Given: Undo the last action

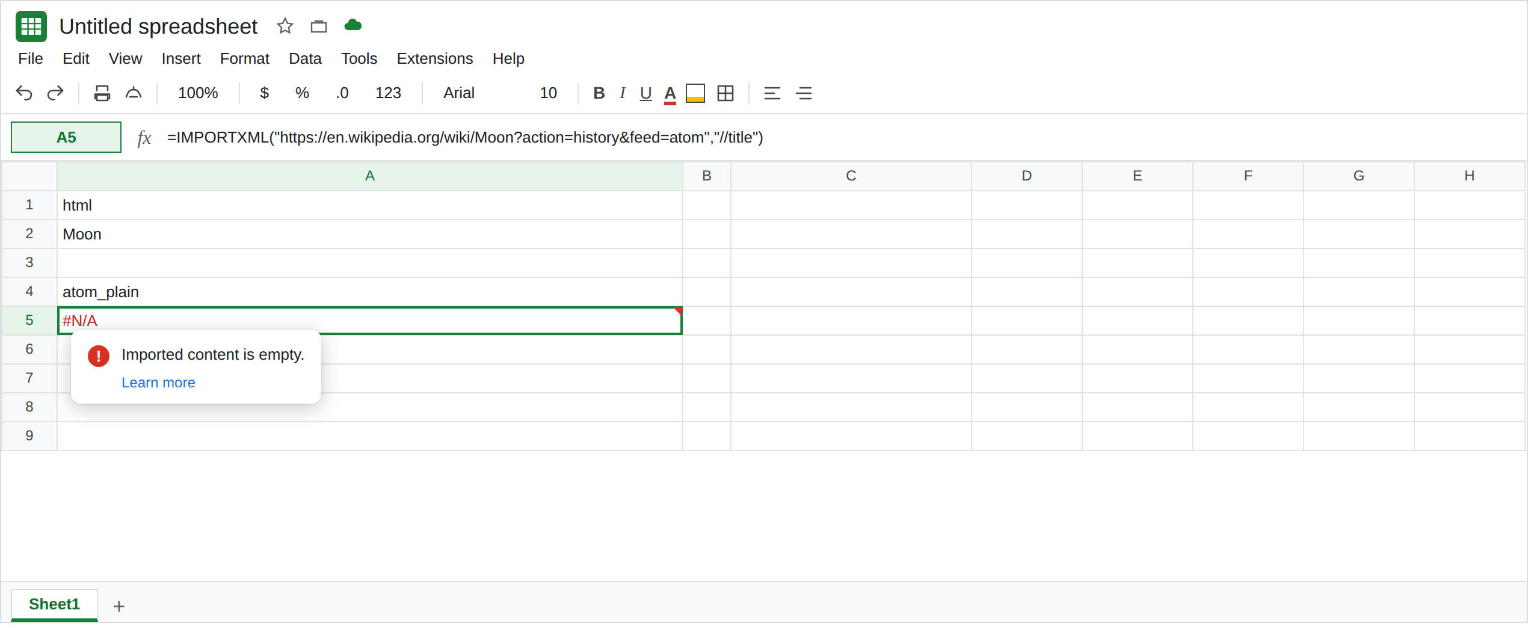Looking at the screenshot, I should (x=24, y=93).
